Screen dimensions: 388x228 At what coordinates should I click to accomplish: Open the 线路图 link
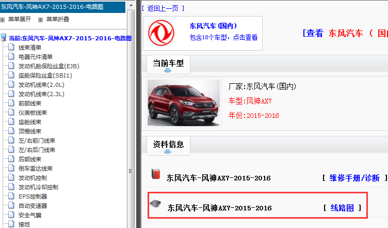[x=342, y=208]
